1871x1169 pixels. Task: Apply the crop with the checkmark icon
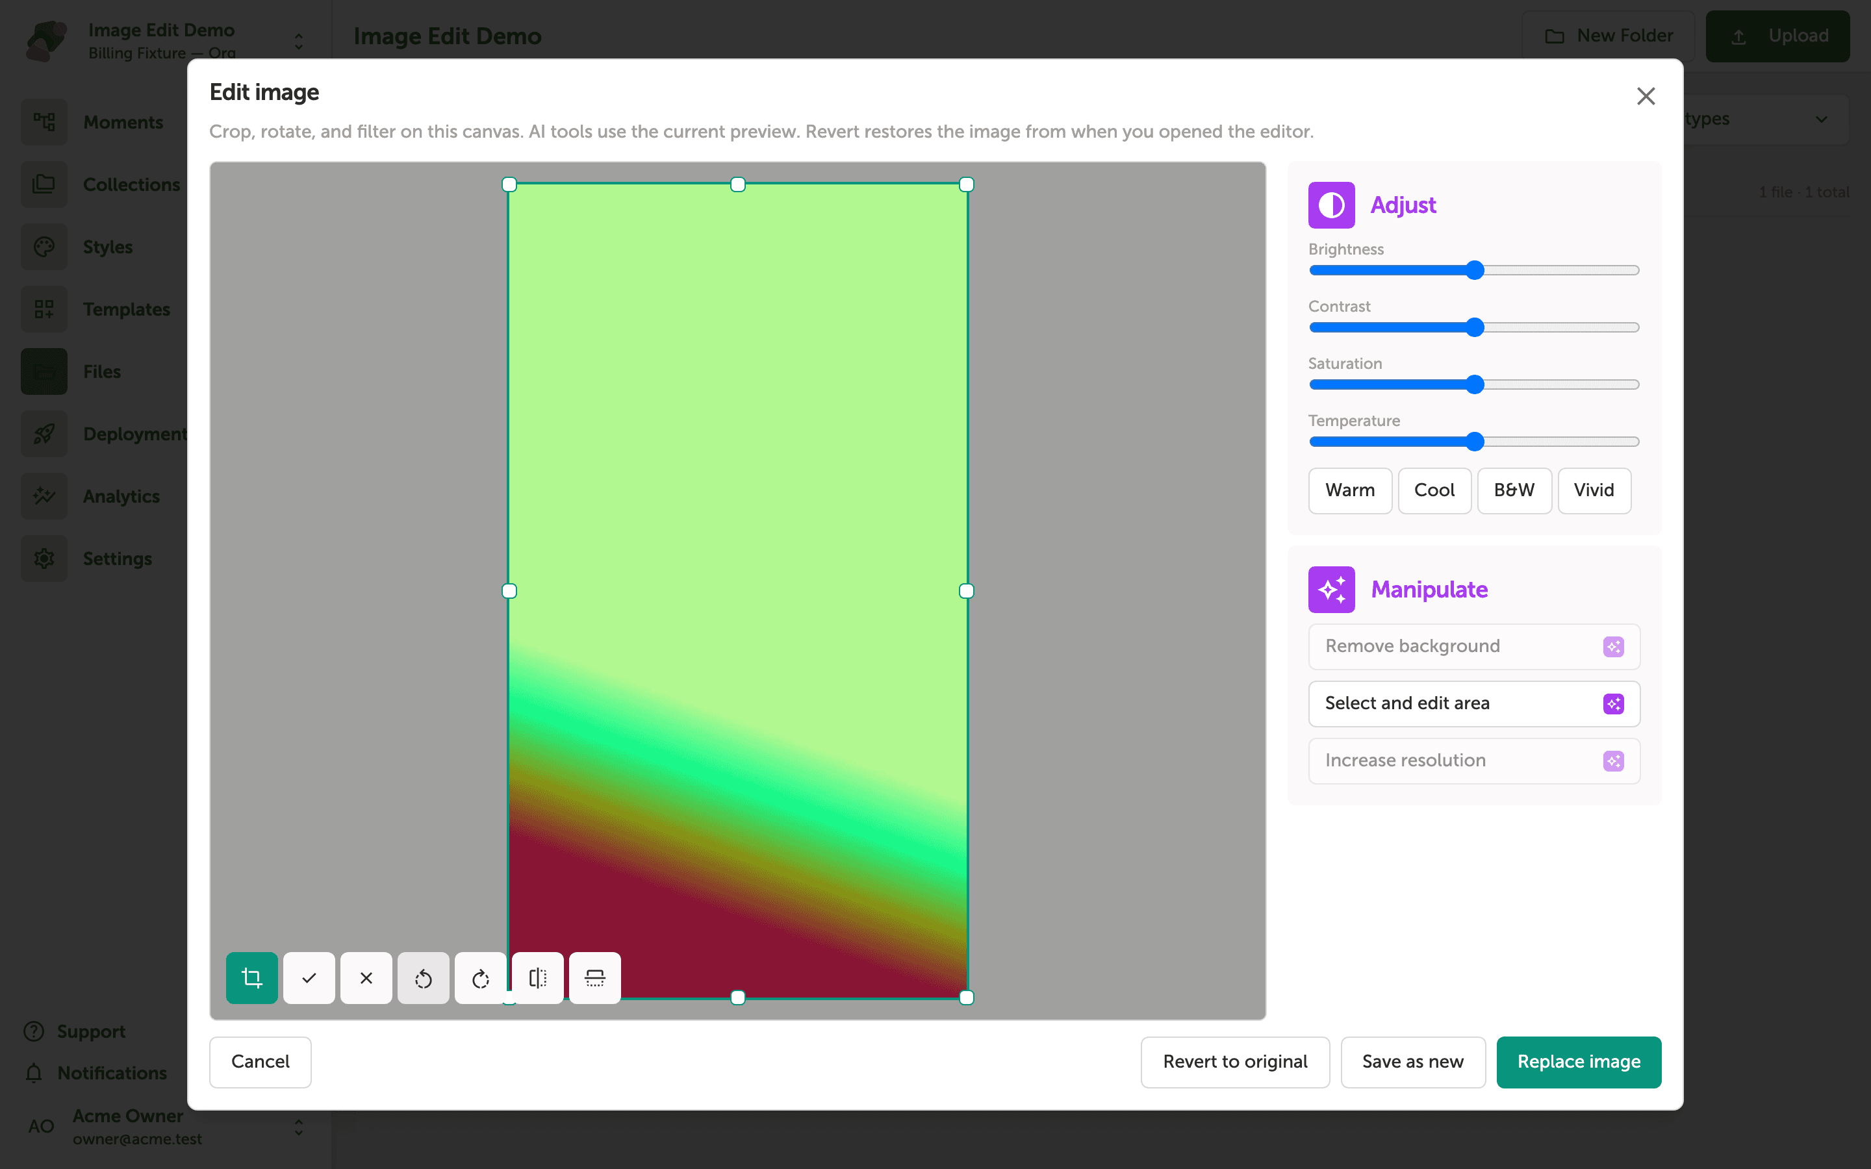tap(309, 978)
